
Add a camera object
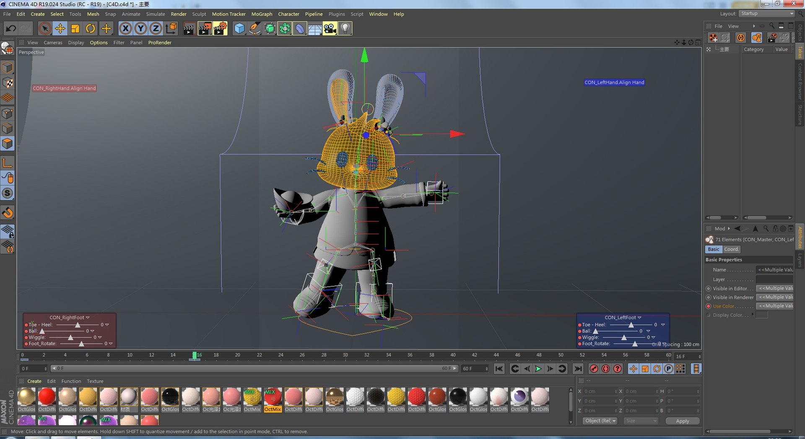click(x=330, y=28)
